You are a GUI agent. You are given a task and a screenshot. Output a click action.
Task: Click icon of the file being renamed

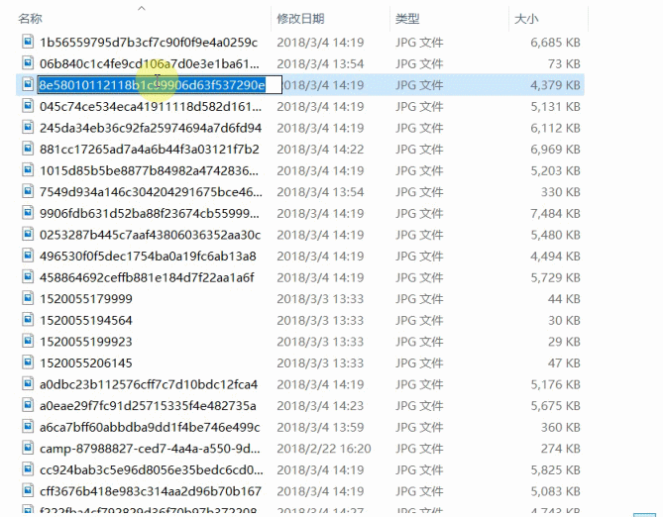coord(28,84)
